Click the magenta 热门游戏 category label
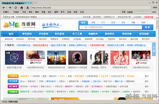This screenshot has height=104, width=159. [13, 86]
